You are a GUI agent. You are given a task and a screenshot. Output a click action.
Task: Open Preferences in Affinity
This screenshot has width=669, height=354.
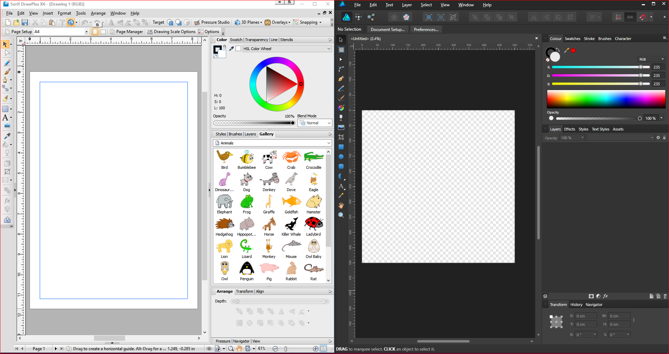(x=426, y=29)
